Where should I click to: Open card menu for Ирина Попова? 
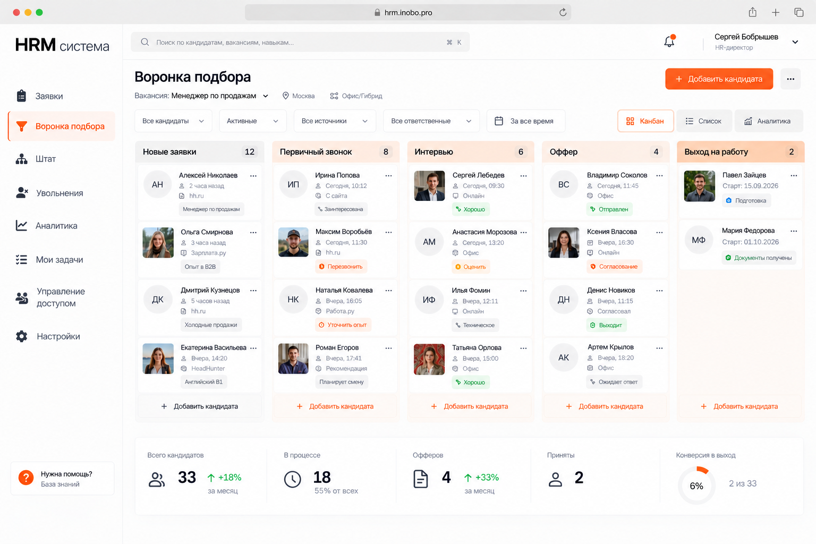coord(388,175)
